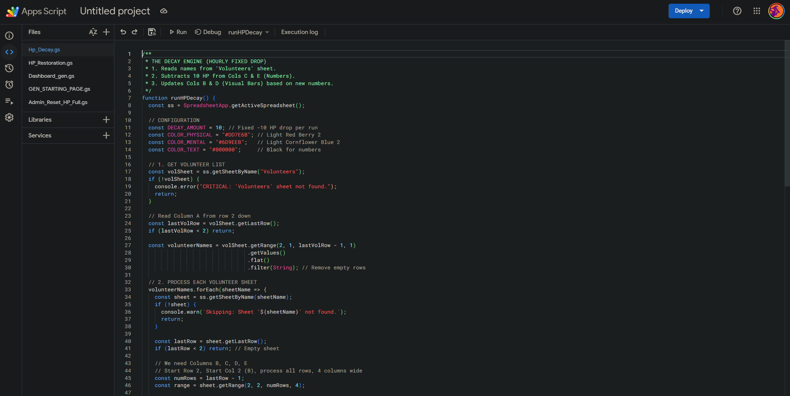Sort files alphabetically with AZ icon
790x396 pixels.
tap(93, 32)
